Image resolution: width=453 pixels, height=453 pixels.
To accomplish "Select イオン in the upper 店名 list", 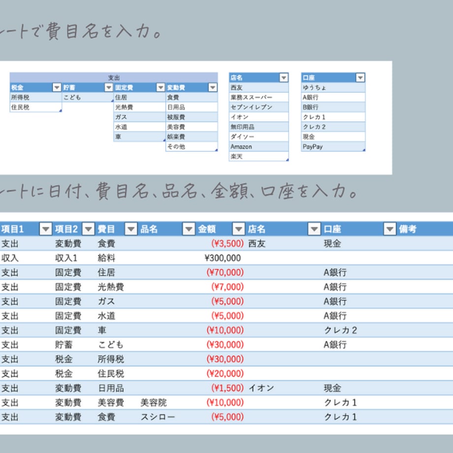I will point(259,117).
